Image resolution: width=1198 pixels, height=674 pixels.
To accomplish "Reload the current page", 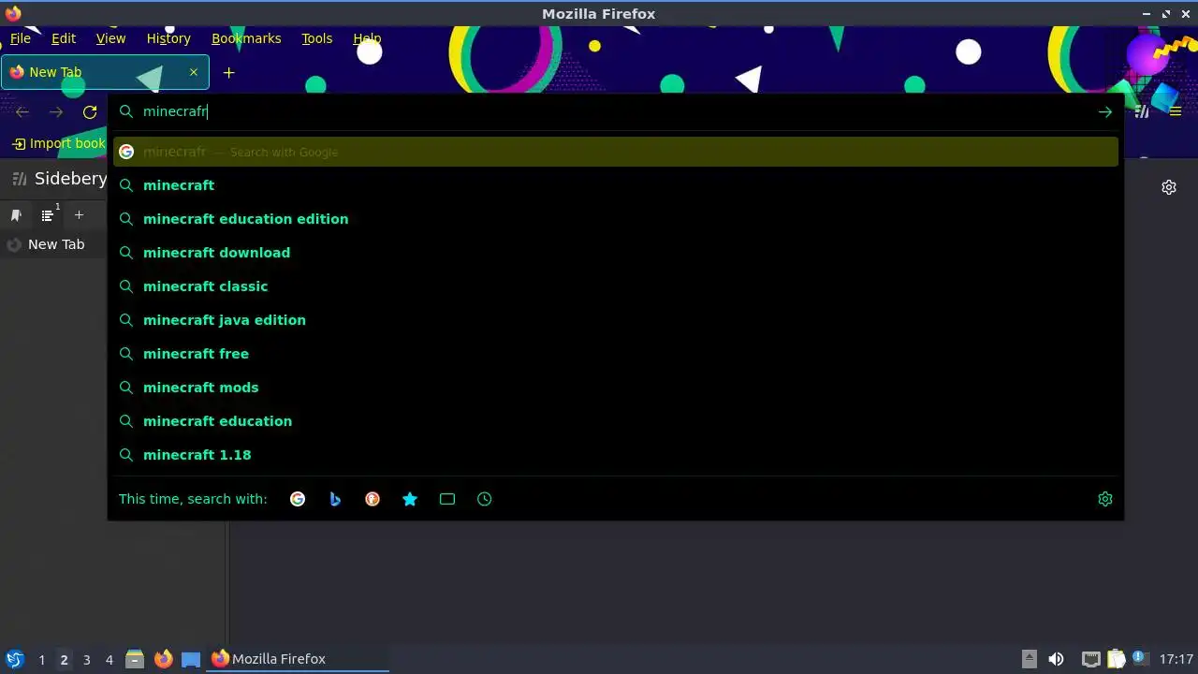I will (90, 112).
